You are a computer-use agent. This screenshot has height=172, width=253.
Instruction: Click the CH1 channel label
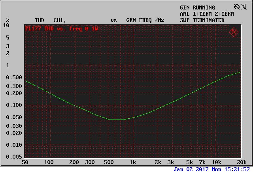pos(60,20)
